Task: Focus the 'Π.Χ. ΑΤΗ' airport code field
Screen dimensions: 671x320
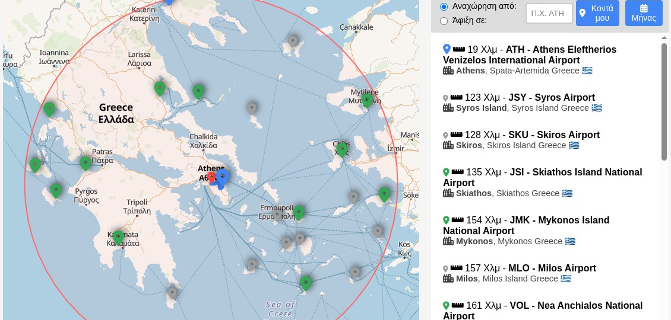Action: (x=549, y=13)
